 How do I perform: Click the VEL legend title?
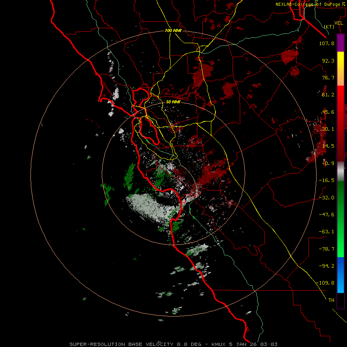click(339, 23)
